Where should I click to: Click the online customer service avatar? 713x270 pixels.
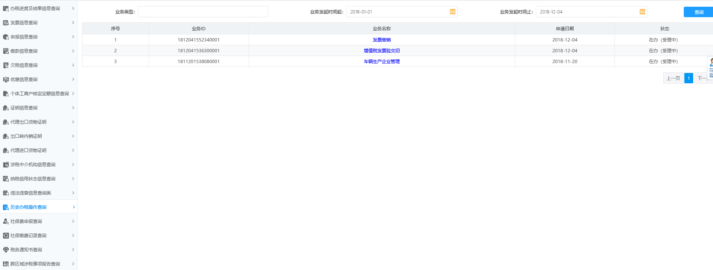[x=710, y=62]
